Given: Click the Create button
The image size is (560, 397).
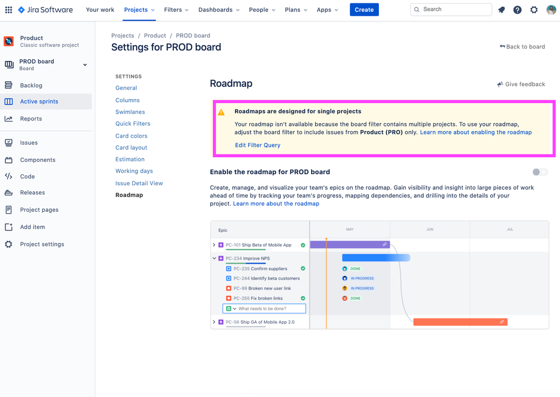Looking at the screenshot, I should click(x=364, y=10).
